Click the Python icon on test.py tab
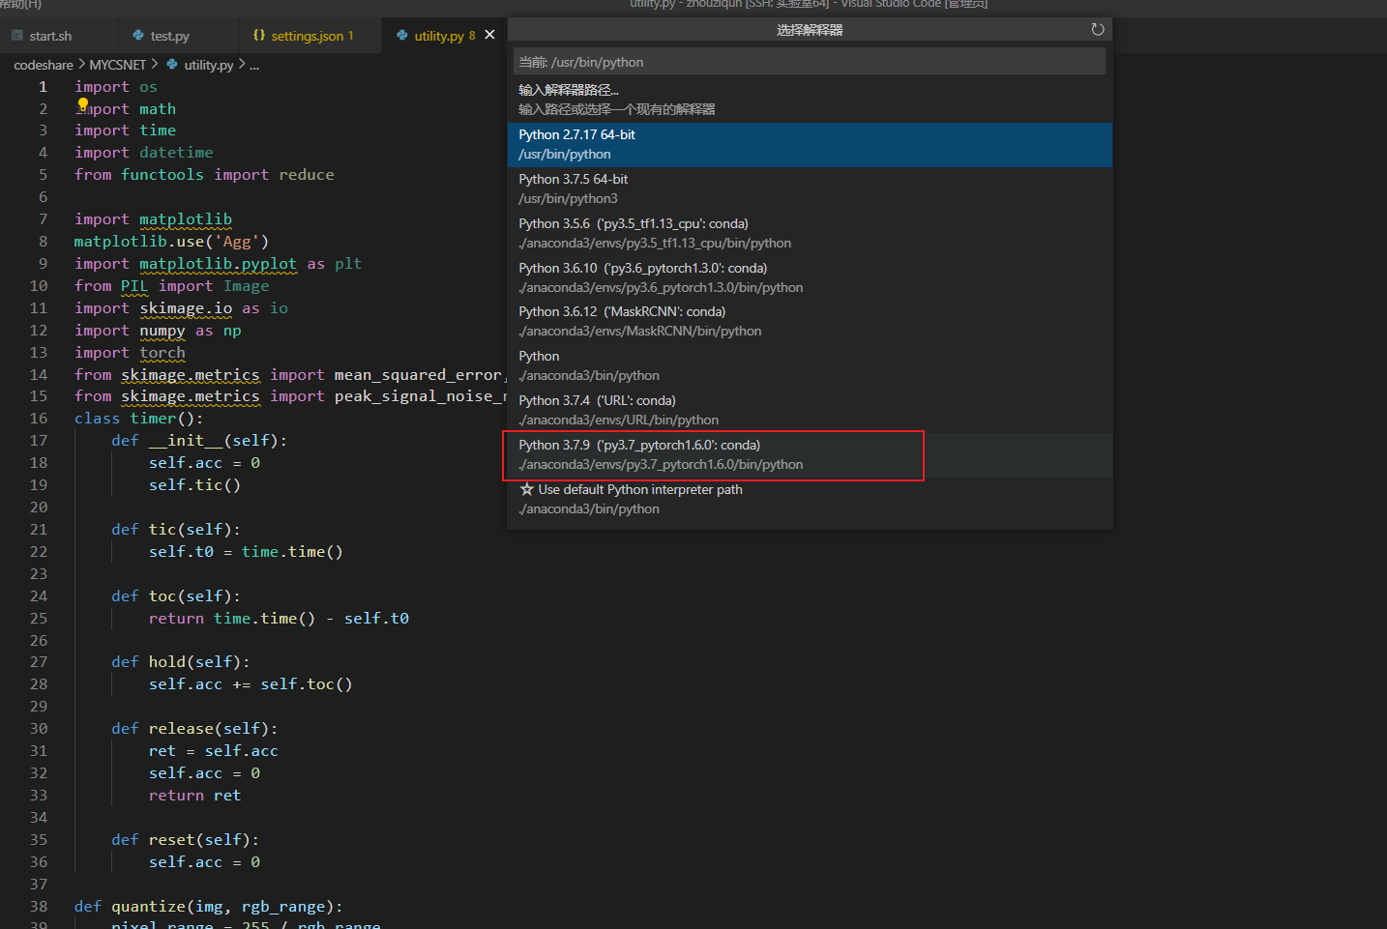 coord(139,36)
